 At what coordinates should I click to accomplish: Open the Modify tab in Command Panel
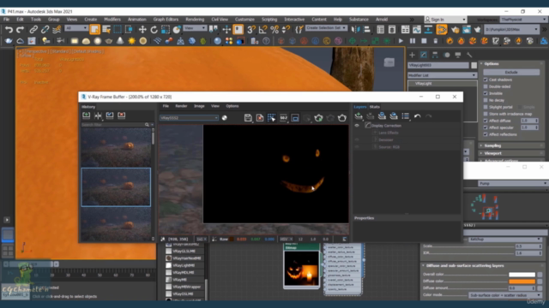[423, 55]
